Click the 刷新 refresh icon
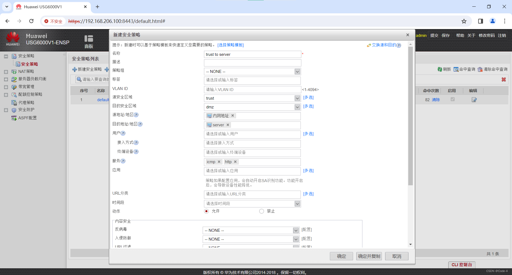The width and height of the screenshot is (512, 275). point(440,69)
